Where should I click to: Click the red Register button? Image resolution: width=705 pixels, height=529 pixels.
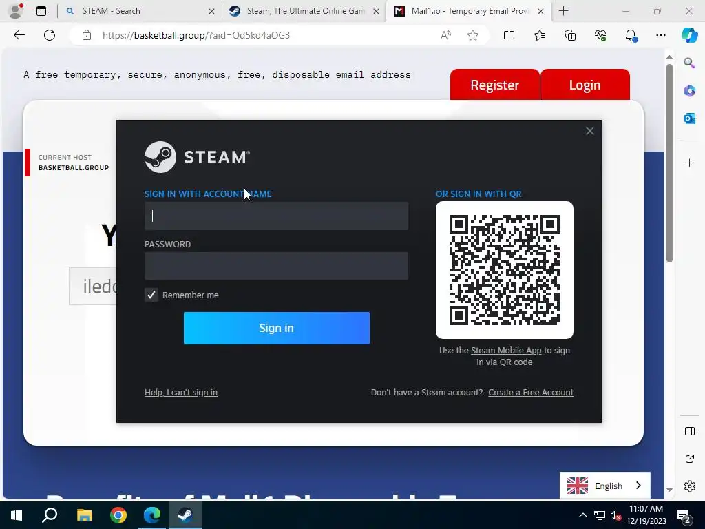pyautogui.click(x=494, y=85)
